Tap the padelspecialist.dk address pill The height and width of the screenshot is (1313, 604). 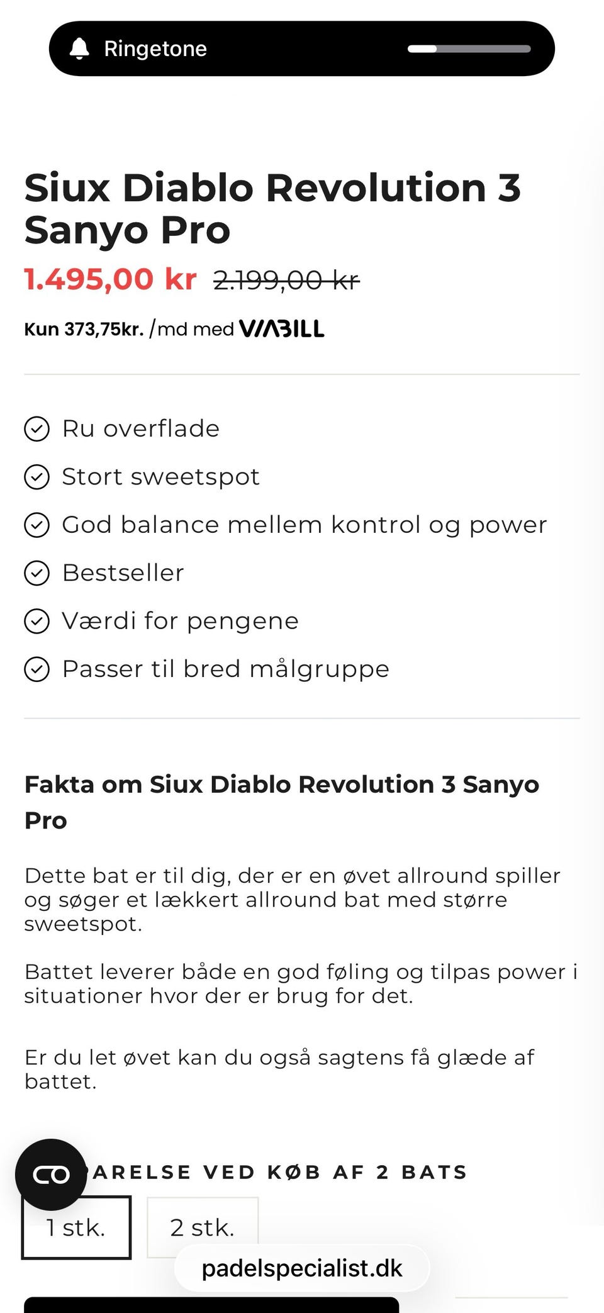[x=302, y=1268]
